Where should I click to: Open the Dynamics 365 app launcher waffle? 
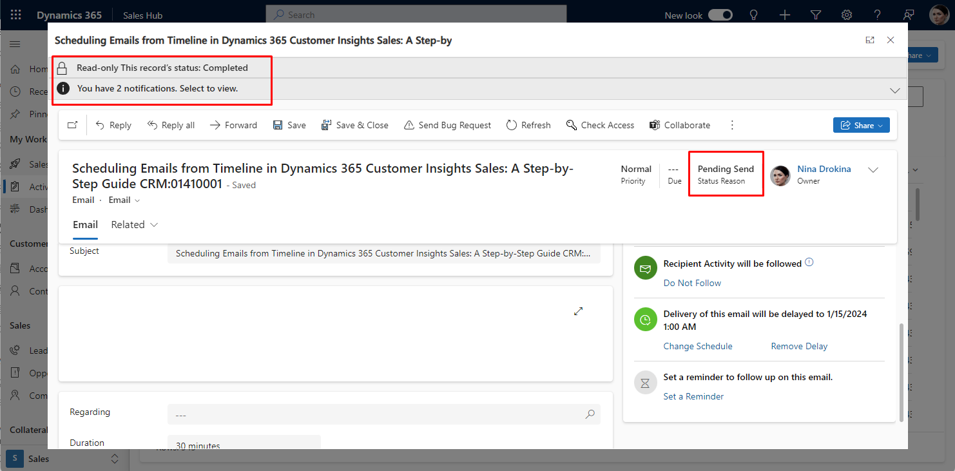click(16, 15)
